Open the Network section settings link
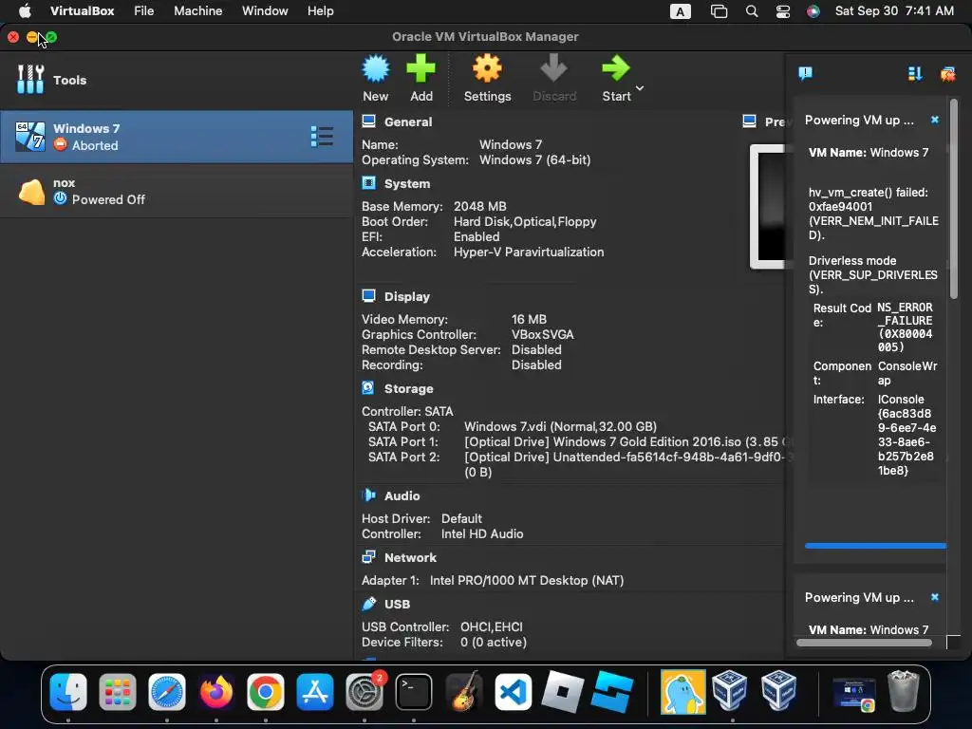Viewport: 972px width, 729px height. coord(410,558)
